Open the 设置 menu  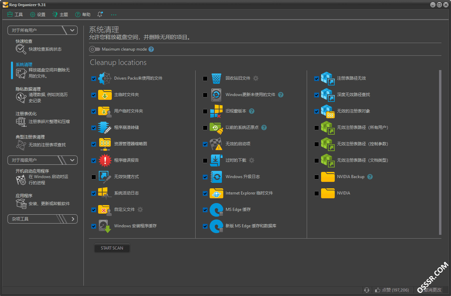(x=38, y=15)
